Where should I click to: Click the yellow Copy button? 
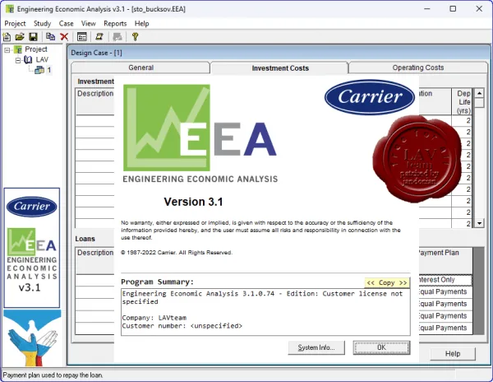point(387,282)
